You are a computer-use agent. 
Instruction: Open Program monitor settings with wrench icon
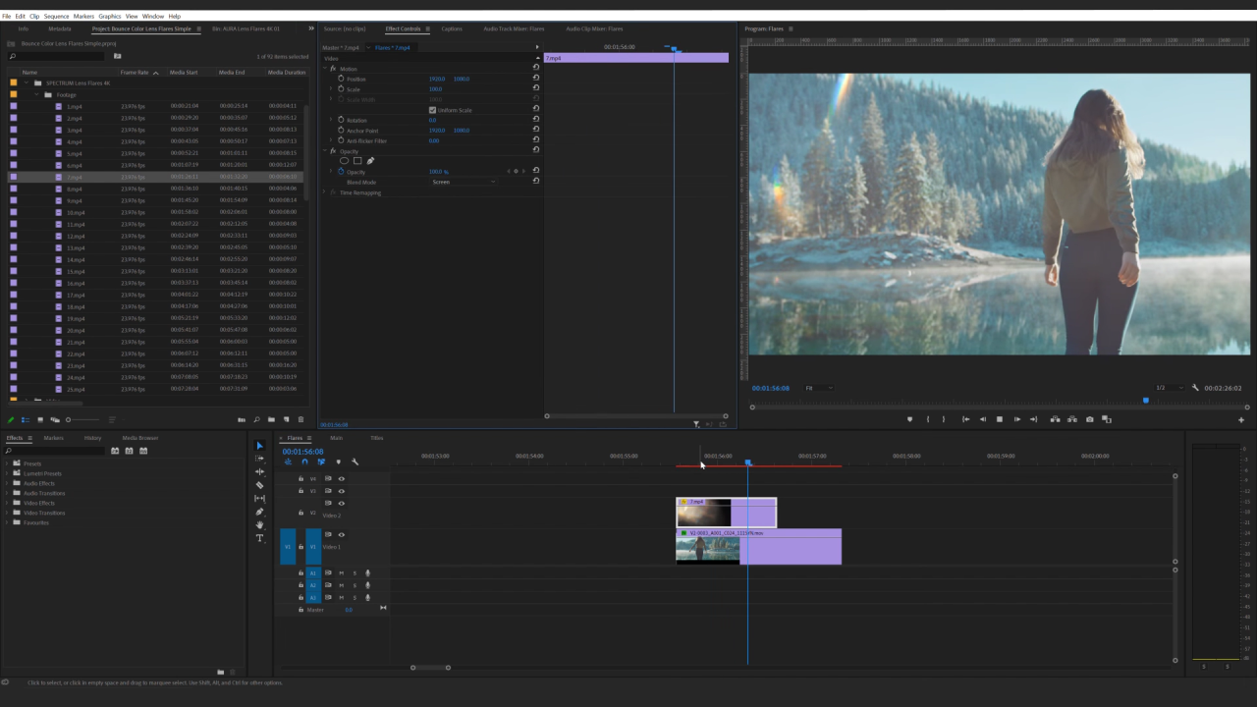coord(1195,387)
